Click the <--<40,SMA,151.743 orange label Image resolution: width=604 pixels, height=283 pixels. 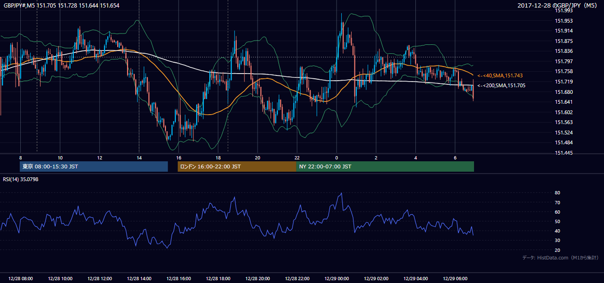pyautogui.click(x=500, y=75)
